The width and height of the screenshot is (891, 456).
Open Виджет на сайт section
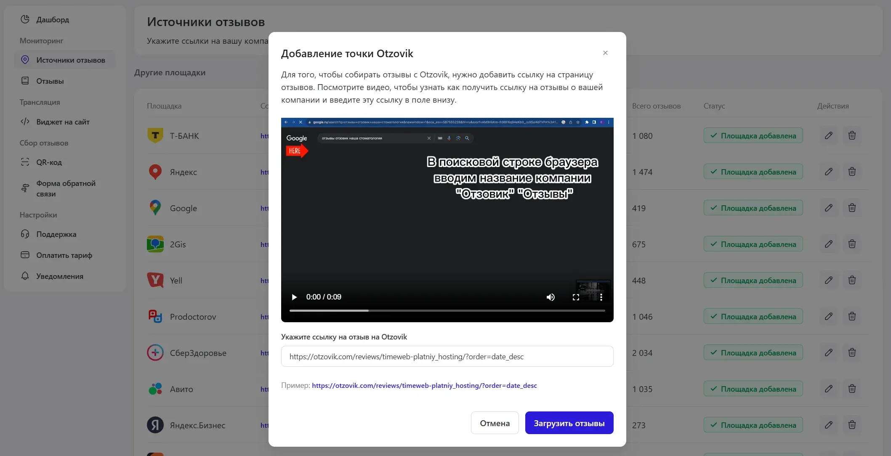[63, 122]
